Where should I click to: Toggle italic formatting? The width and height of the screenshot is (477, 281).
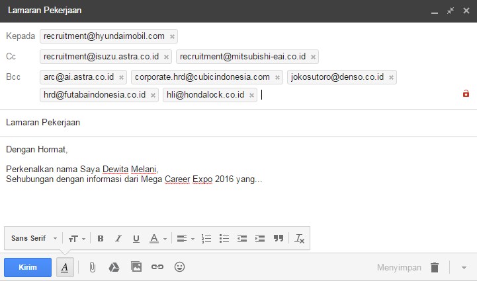pyautogui.click(x=118, y=239)
